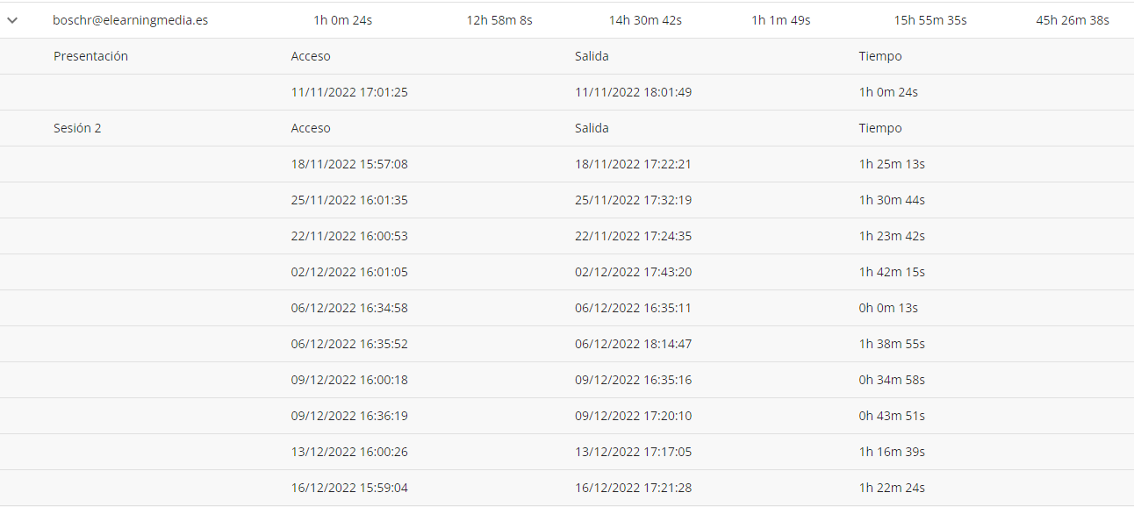Click Acceso header in the Presentación section

tap(311, 56)
